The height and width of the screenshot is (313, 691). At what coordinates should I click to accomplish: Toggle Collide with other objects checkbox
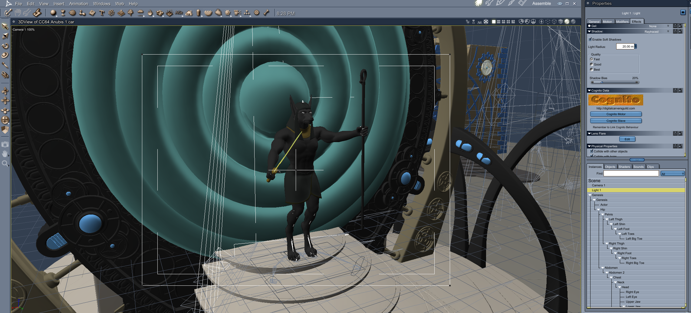tap(592, 151)
